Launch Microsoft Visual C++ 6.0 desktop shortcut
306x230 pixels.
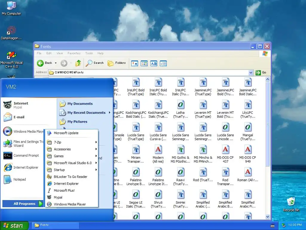click(x=12, y=60)
